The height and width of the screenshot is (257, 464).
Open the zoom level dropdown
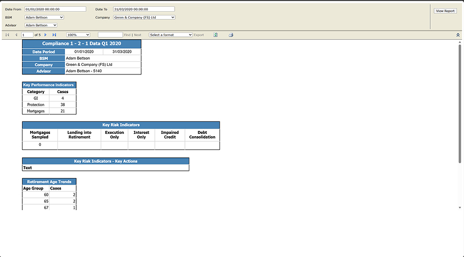[x=78, y=35]
